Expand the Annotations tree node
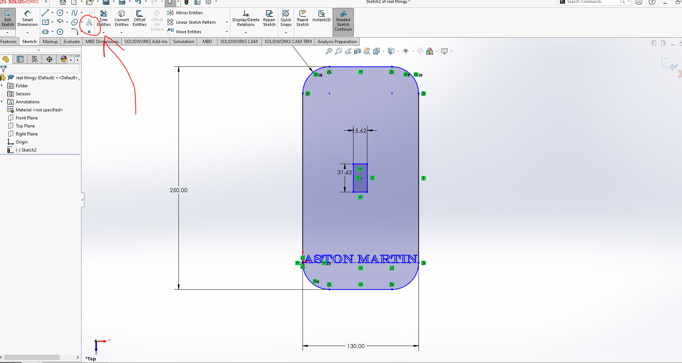The image size is (682, 363). [2, 102]
